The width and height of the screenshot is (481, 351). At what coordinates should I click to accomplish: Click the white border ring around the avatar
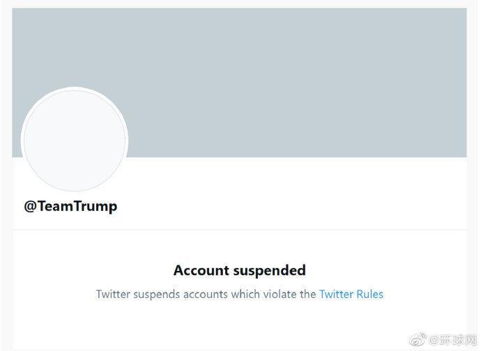click(x=75, y=90)
